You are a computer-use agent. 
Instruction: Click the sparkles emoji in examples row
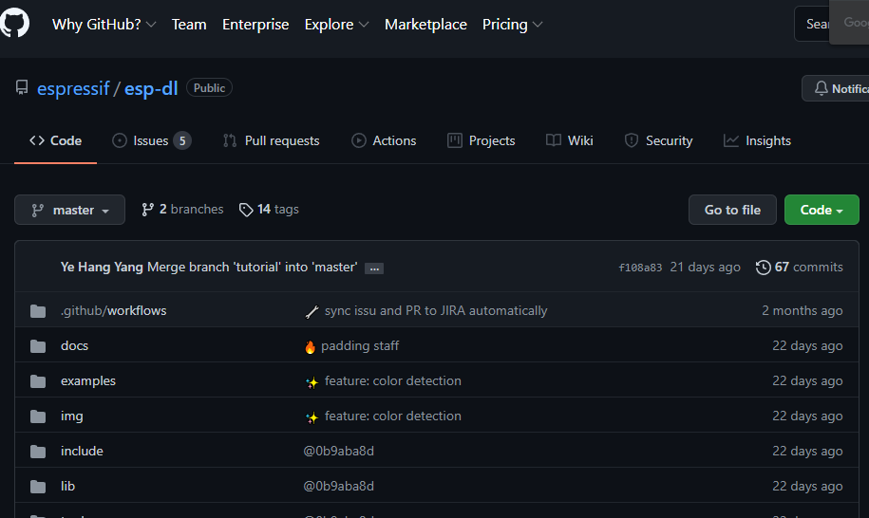tap(312, 381)
